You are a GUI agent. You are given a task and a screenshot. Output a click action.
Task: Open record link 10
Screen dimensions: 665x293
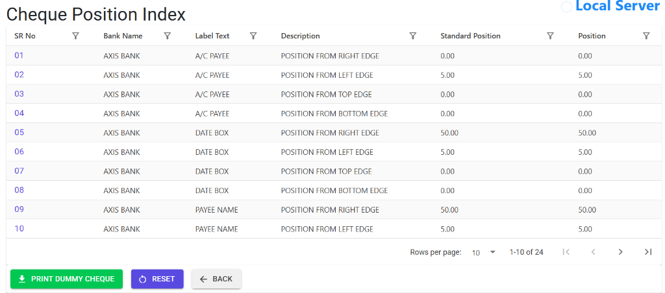19,229
